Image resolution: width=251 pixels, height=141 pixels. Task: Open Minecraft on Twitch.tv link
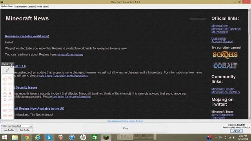tap(226, 92)
